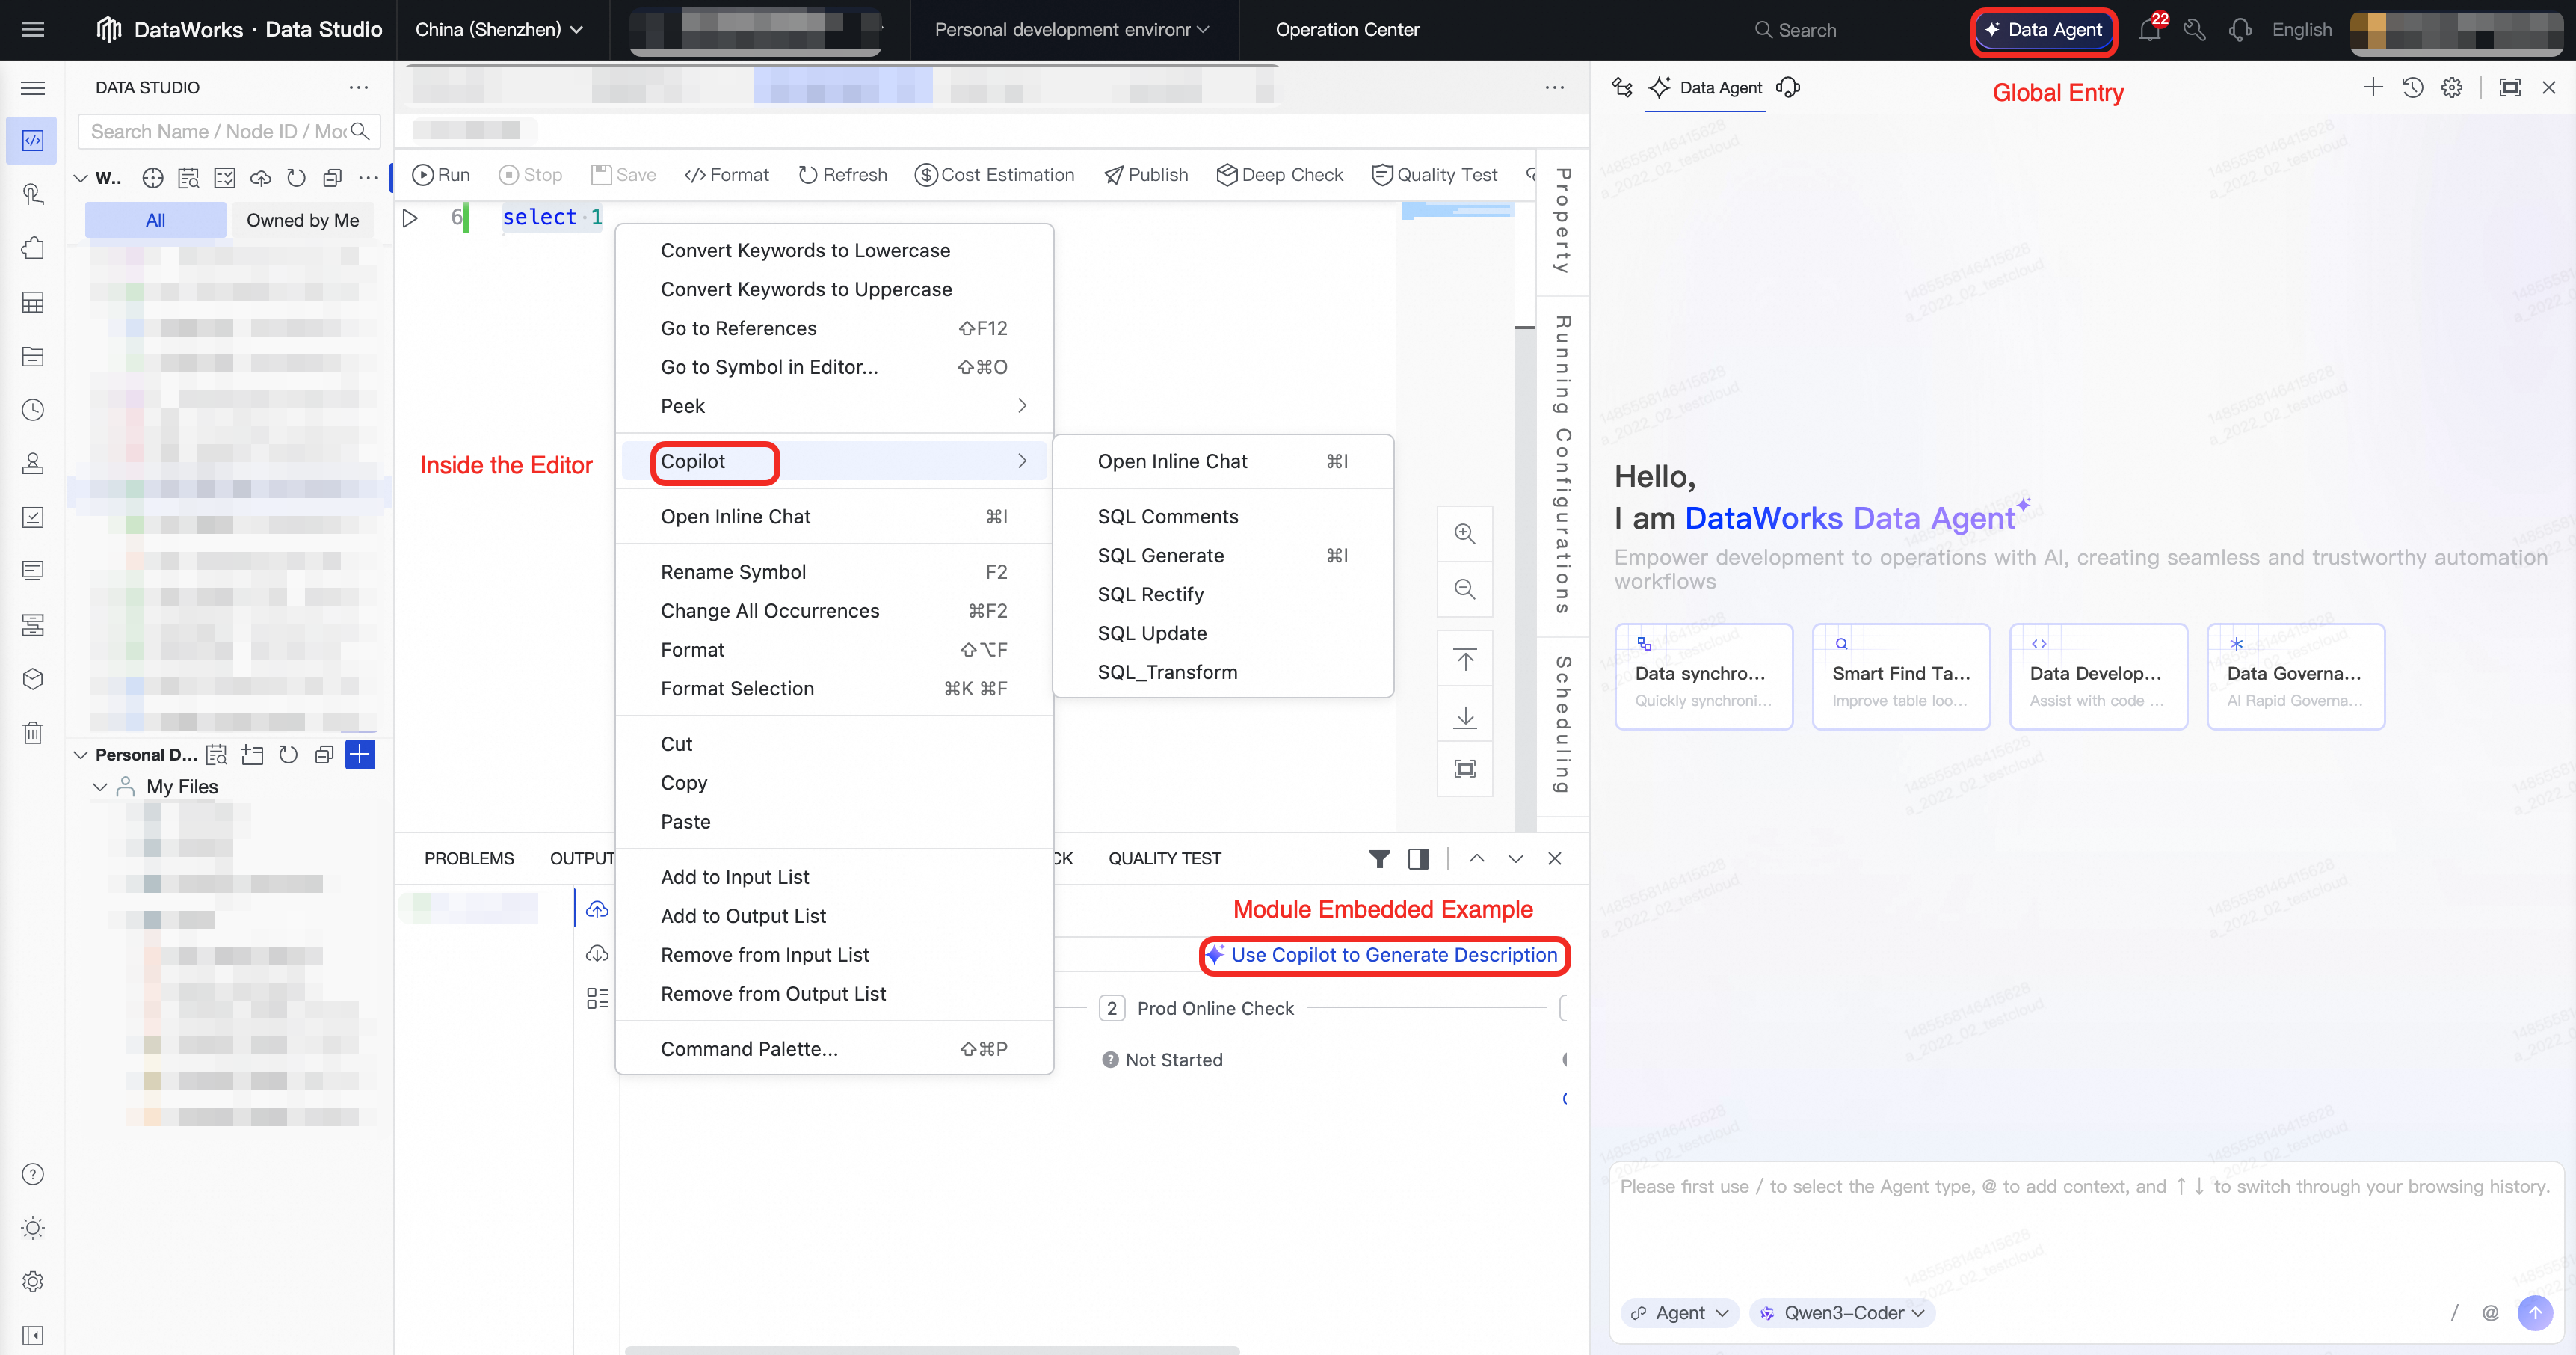Open Personal development environment dropdown
The height and width of the screenshot is (1355, 2576).
[x=1072, y=30]
